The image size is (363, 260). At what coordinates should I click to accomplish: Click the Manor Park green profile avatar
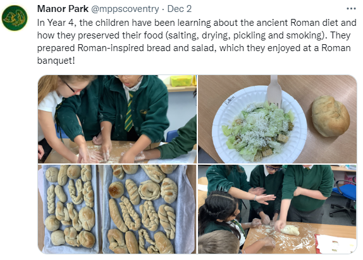[x=15, y=18]
